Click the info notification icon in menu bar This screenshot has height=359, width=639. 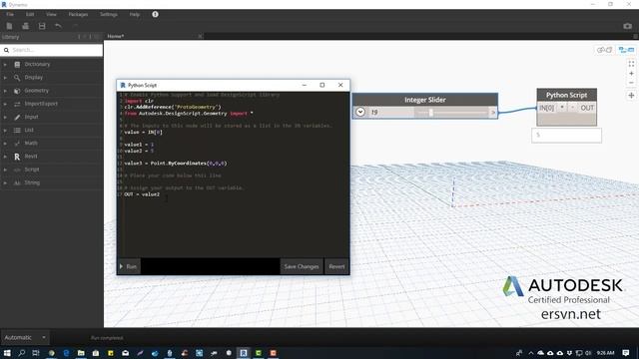[x=156, y=14]
